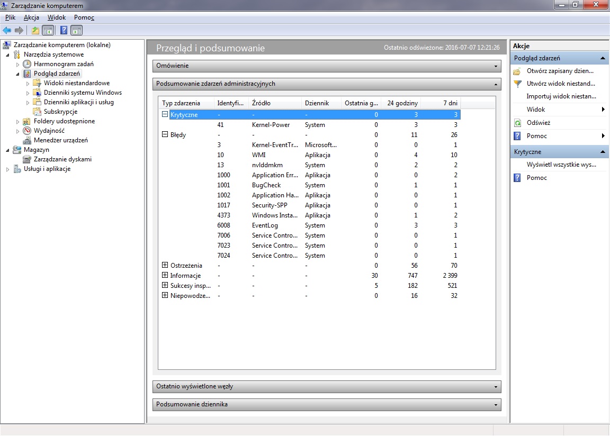Click the Up one level toolbar icon

[35, 30]
